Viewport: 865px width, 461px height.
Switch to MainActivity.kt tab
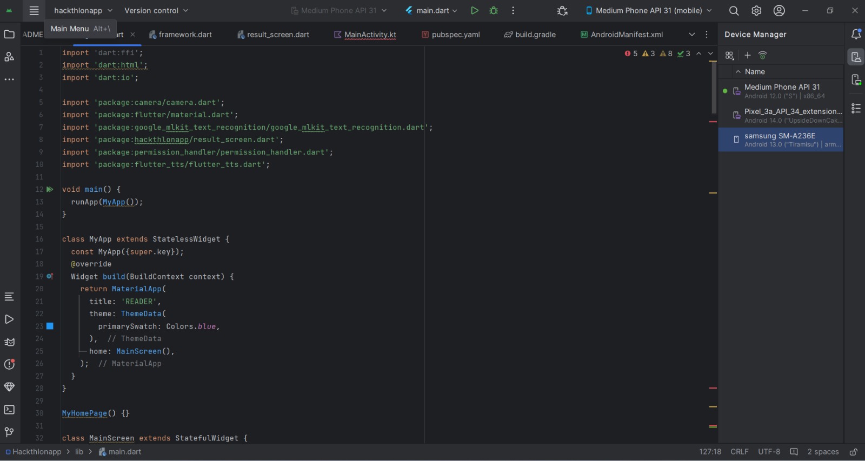tap(365, 34)
